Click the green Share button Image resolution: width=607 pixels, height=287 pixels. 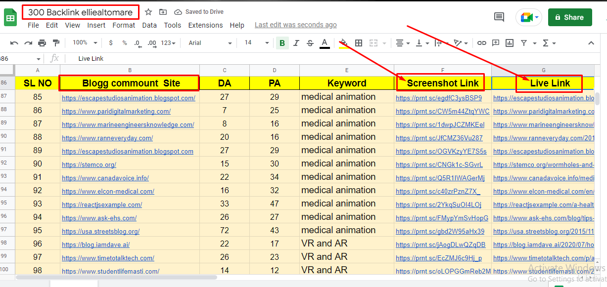570,17
